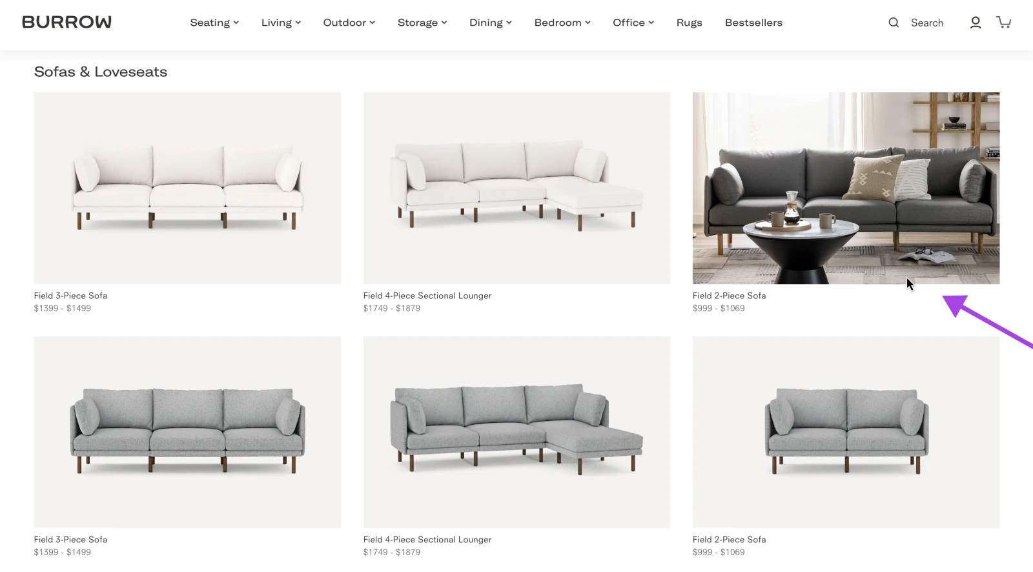The image size is (1033, 572).
Task: Open the gray Field 2-Piece Sofa image
Action: point(846,432)
